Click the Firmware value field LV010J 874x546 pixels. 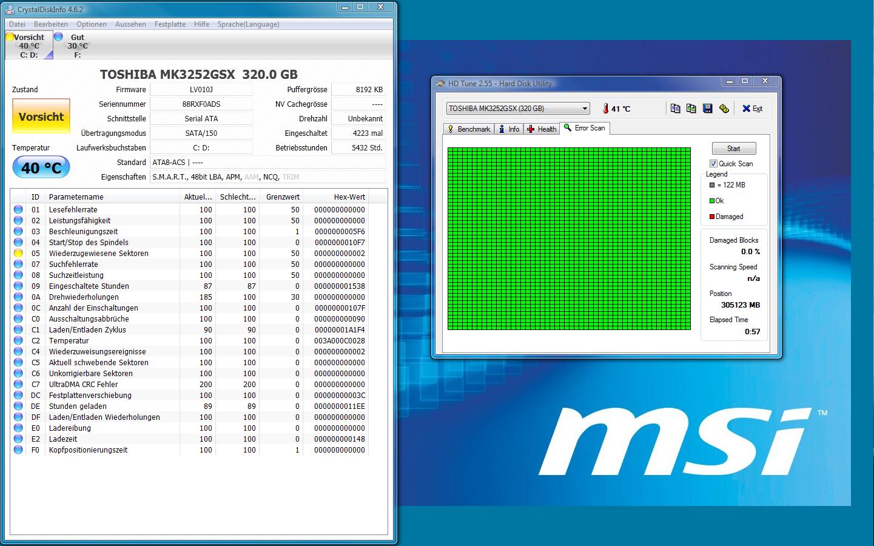point(201,90)
